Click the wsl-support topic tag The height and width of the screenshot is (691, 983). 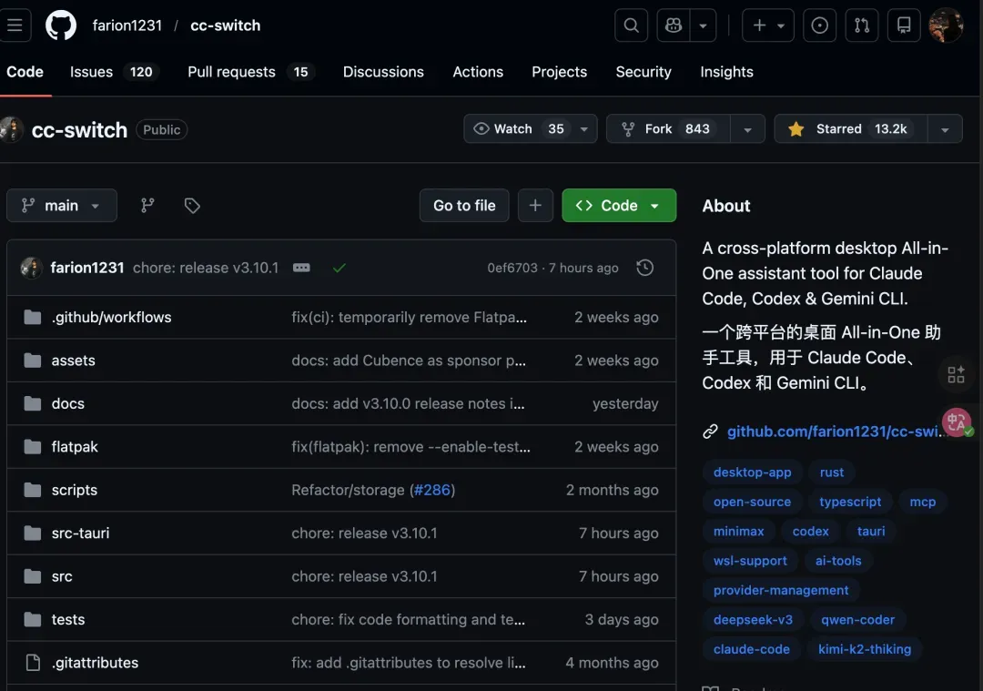click(x=750, y=561)
